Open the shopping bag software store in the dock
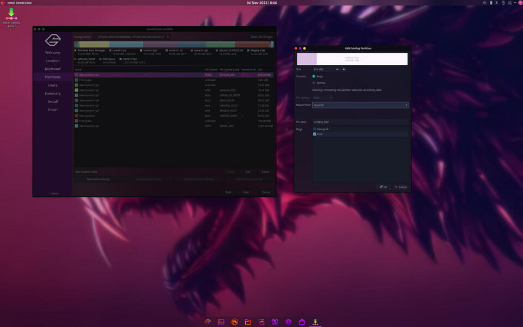Image resolution: width=523 pixels, height=327 pixels. (x=302, y=322)
